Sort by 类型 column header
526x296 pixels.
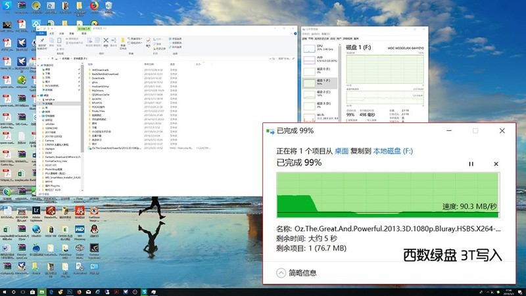(x=172, y=64)
